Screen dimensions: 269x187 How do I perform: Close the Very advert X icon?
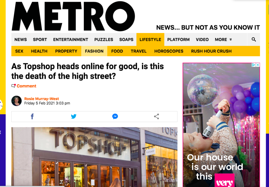point(258,65)
